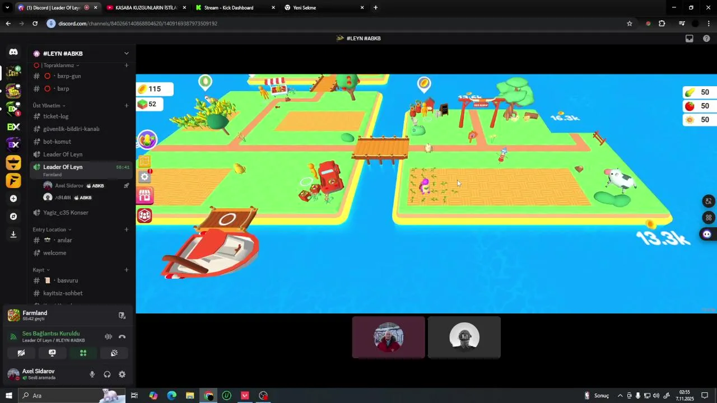Open the welcome channel
Viewport: 717px width, 403px height.
coord(81,253)
